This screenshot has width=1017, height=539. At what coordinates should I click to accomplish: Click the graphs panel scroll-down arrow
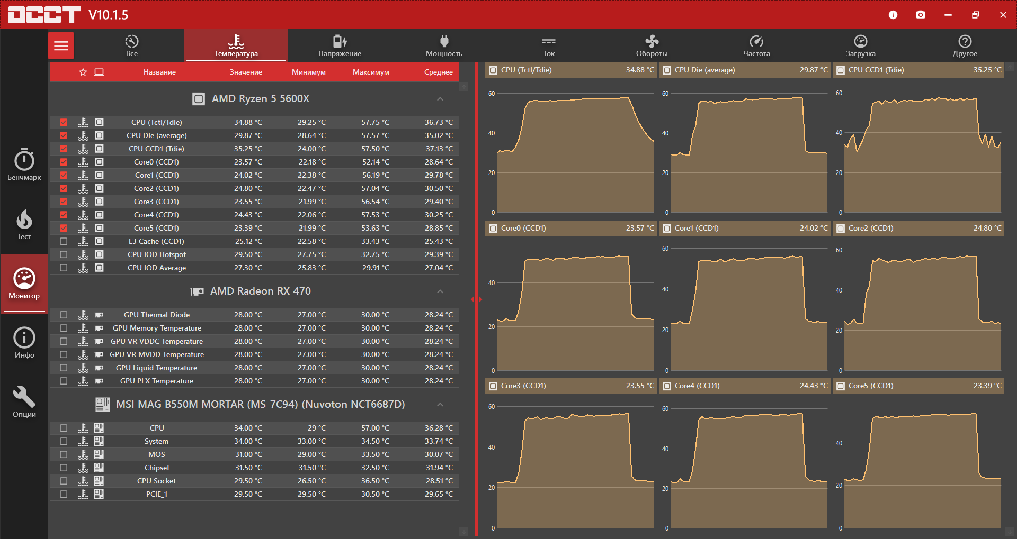[x=1011, y=532]
